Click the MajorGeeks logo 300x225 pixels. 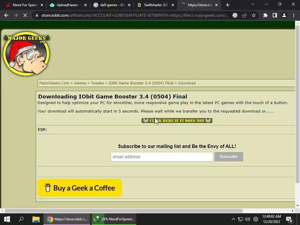pyautogui.click(x=27, y=53)
